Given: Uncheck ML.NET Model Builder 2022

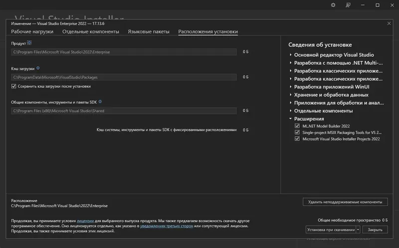Looking at the screenshot, I should coord(297,126).
